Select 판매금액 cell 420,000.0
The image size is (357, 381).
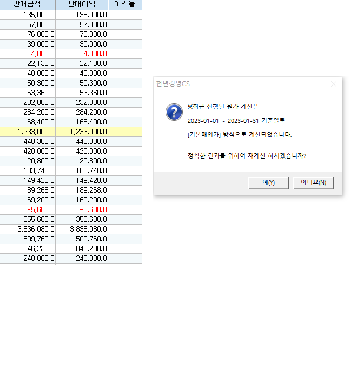coord(28,151)
